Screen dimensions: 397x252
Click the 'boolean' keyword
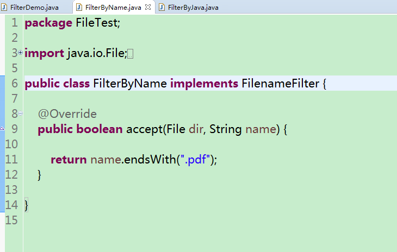[100, 129]
